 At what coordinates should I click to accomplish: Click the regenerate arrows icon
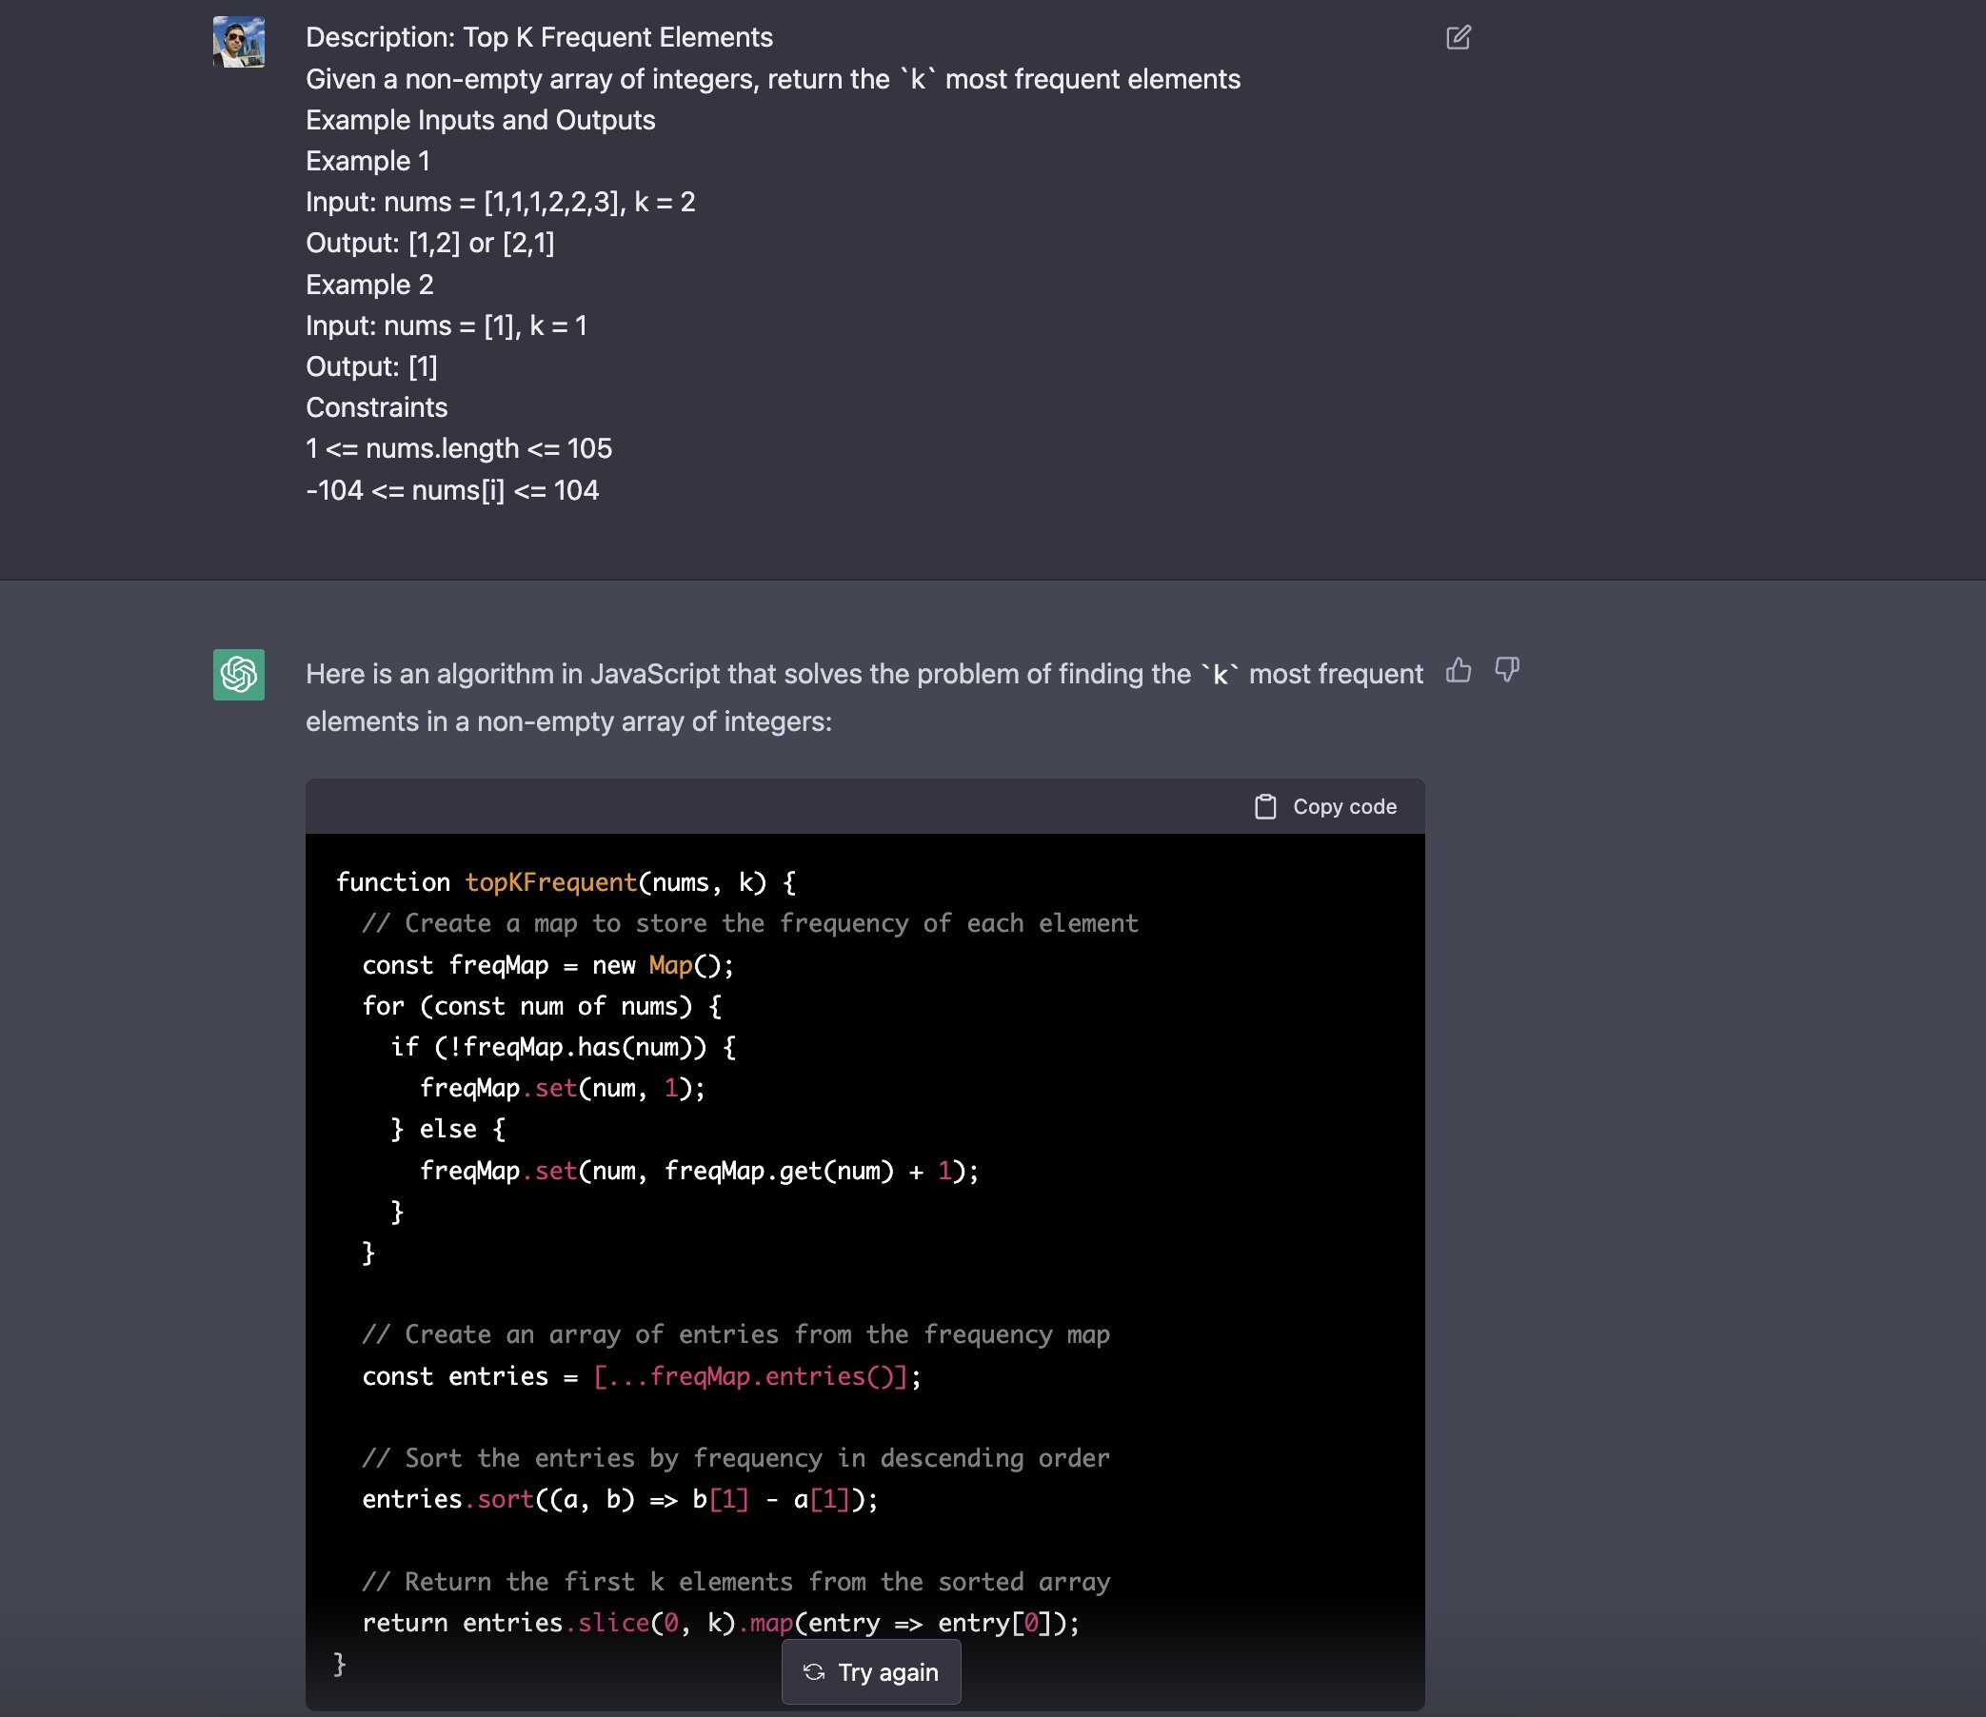tap(814, 1672)
